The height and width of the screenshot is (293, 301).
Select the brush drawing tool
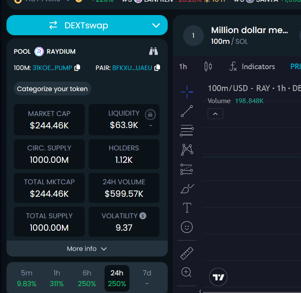click(187, 189)
